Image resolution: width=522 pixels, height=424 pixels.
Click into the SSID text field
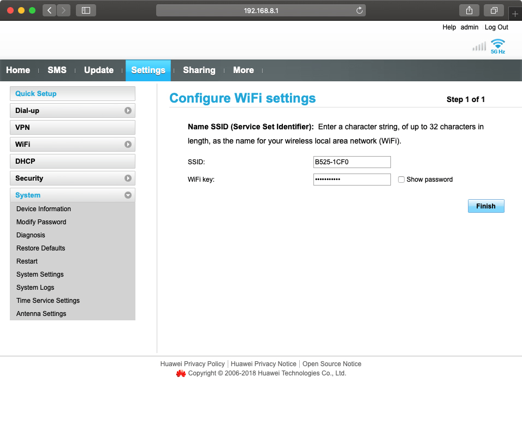[x=352, y=162]
